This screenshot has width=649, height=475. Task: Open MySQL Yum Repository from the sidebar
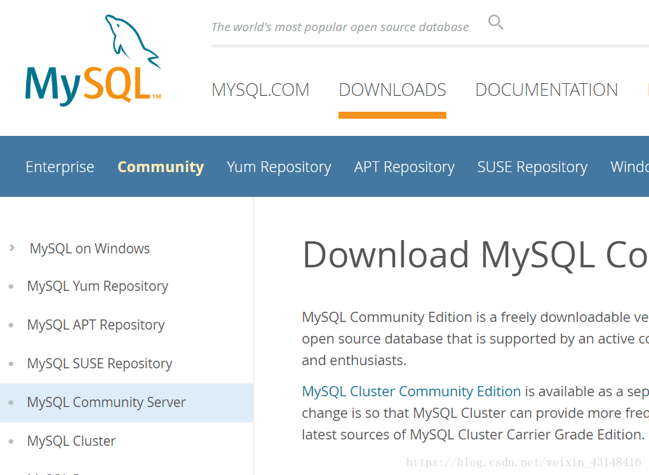point(97,286)
